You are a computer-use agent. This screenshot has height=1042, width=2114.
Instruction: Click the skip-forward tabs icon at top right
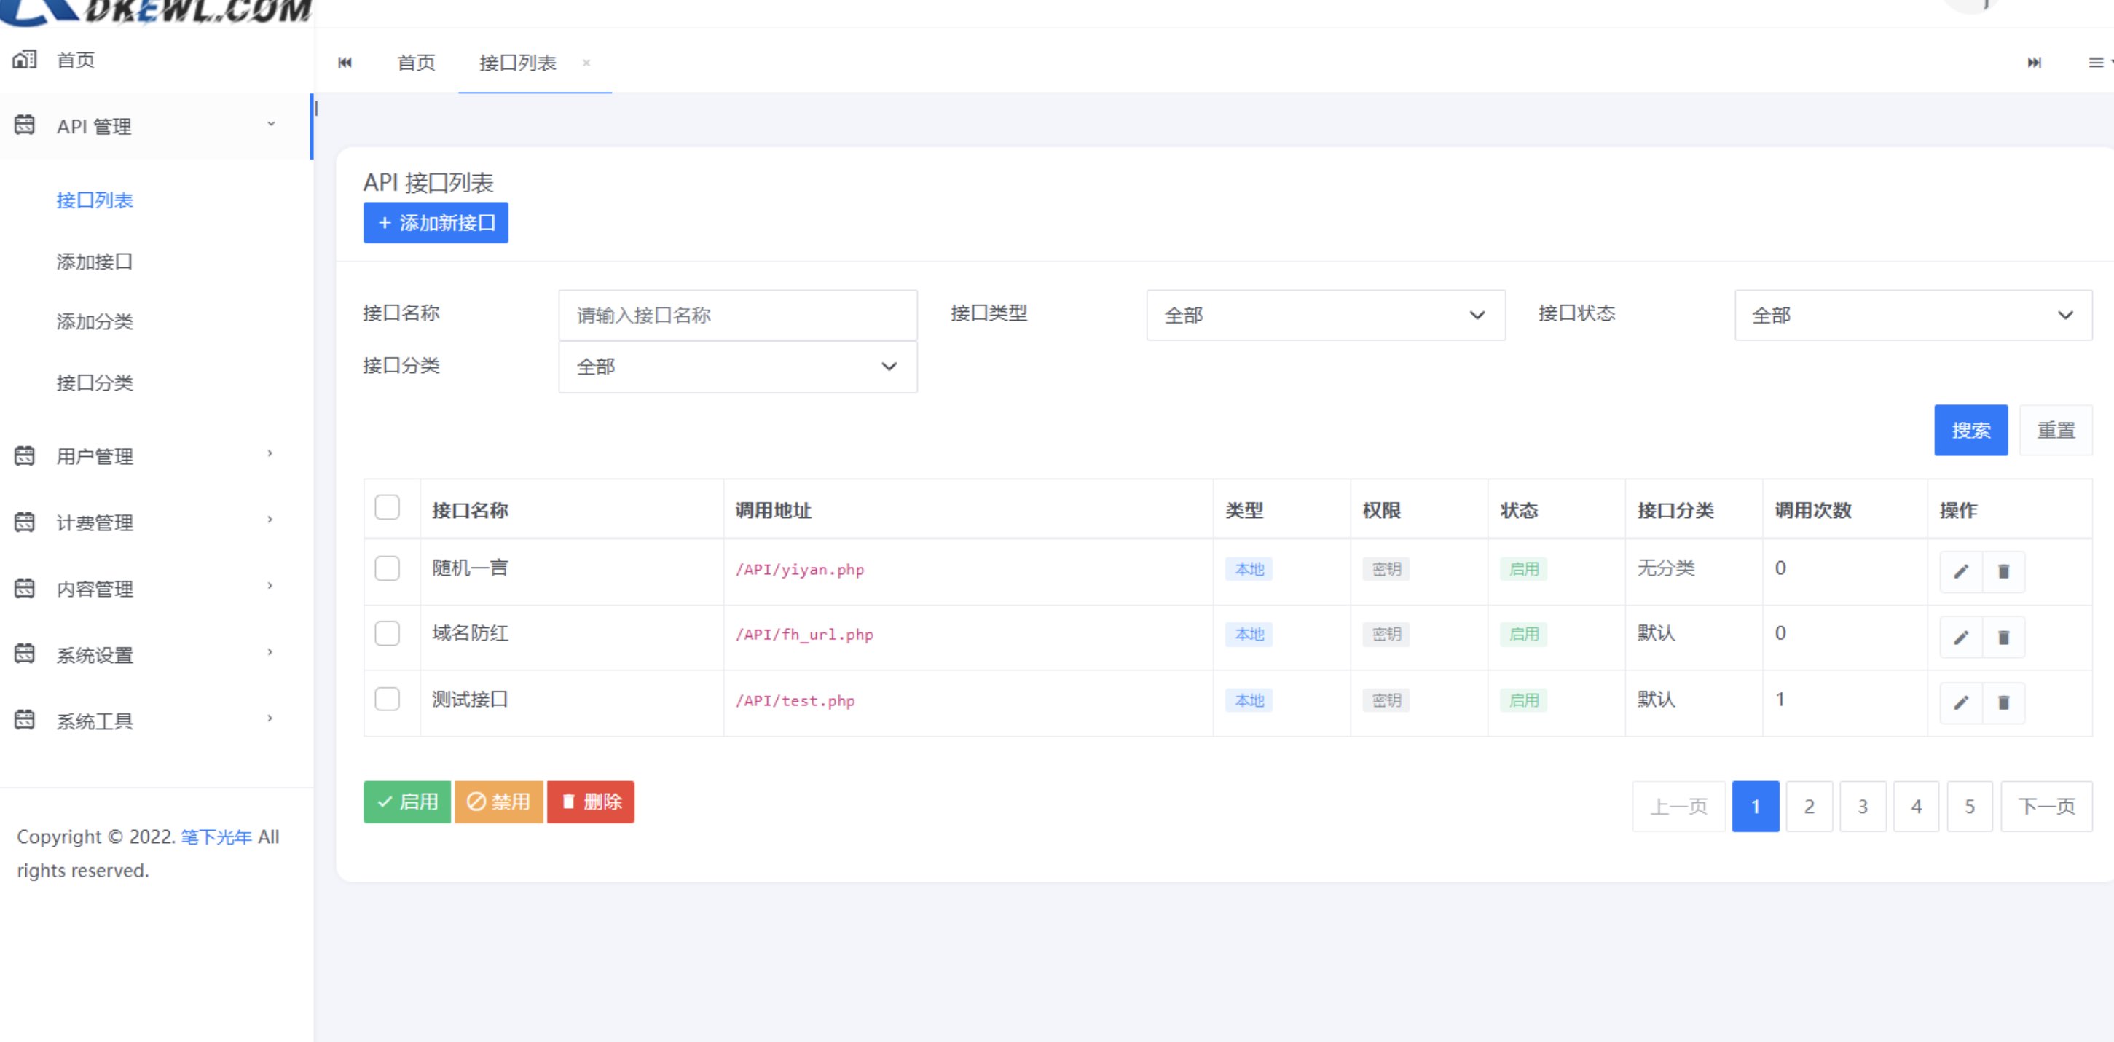click(2034, 63)
